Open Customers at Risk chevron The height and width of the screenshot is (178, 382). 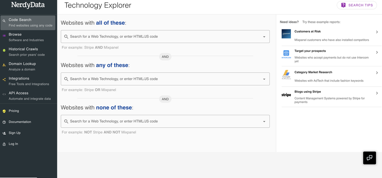coord(377,32)
